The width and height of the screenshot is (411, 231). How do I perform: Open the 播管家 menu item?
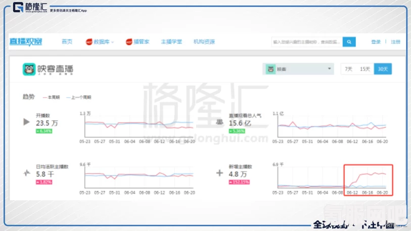[141, 41]
